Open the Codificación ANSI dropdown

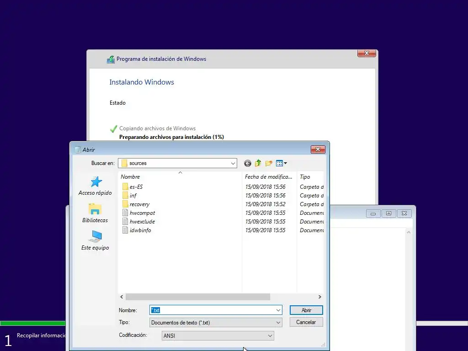218,336
